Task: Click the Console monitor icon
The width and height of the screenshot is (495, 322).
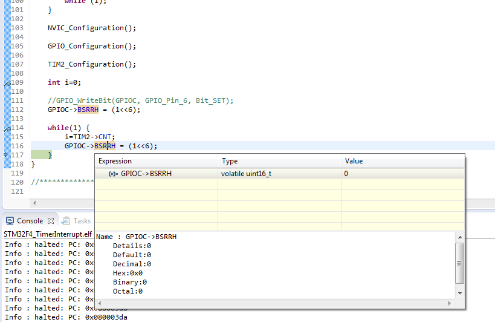Action: tap(10, 220)
